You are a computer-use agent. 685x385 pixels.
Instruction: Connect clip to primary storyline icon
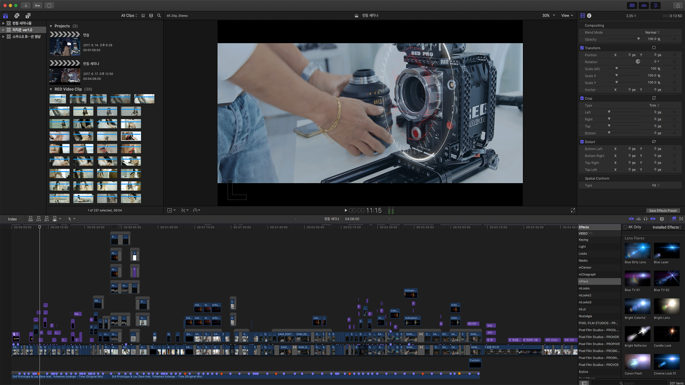point(31,219)
